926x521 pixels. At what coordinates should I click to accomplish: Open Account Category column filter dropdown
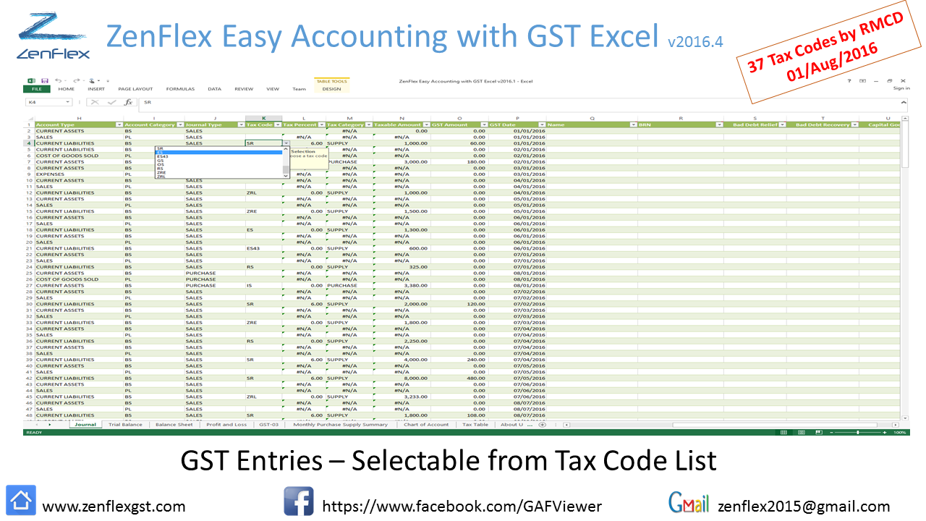tap(180, 124)
